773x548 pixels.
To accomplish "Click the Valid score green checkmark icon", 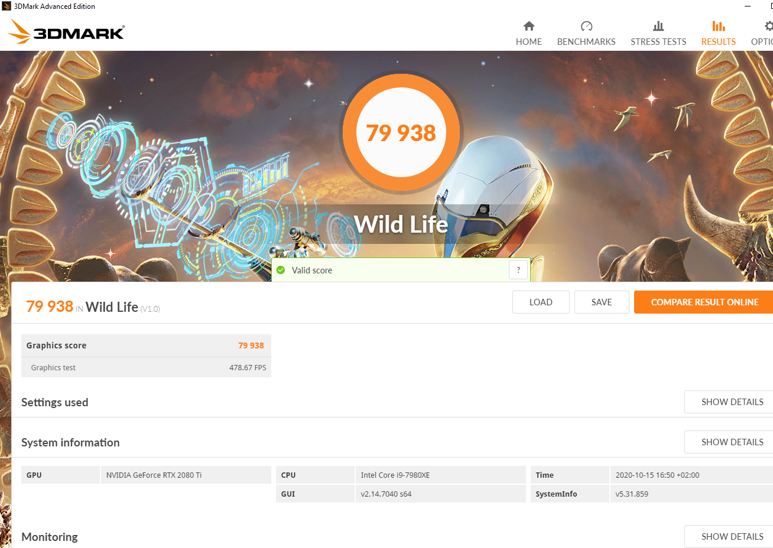I will [x=281, y=270].
